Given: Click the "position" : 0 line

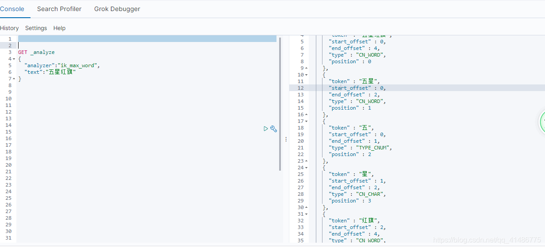Looking at the screenshot, I should (350, 61).
